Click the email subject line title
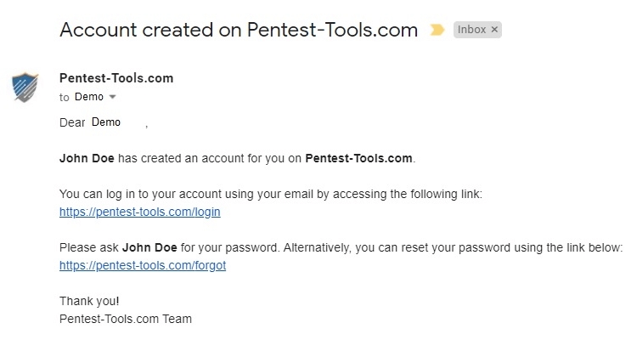This screenshot has height=340, width=637. click(239, 30)
